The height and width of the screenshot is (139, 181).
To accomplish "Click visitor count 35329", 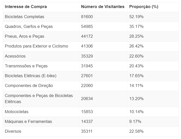I will 87,56.
